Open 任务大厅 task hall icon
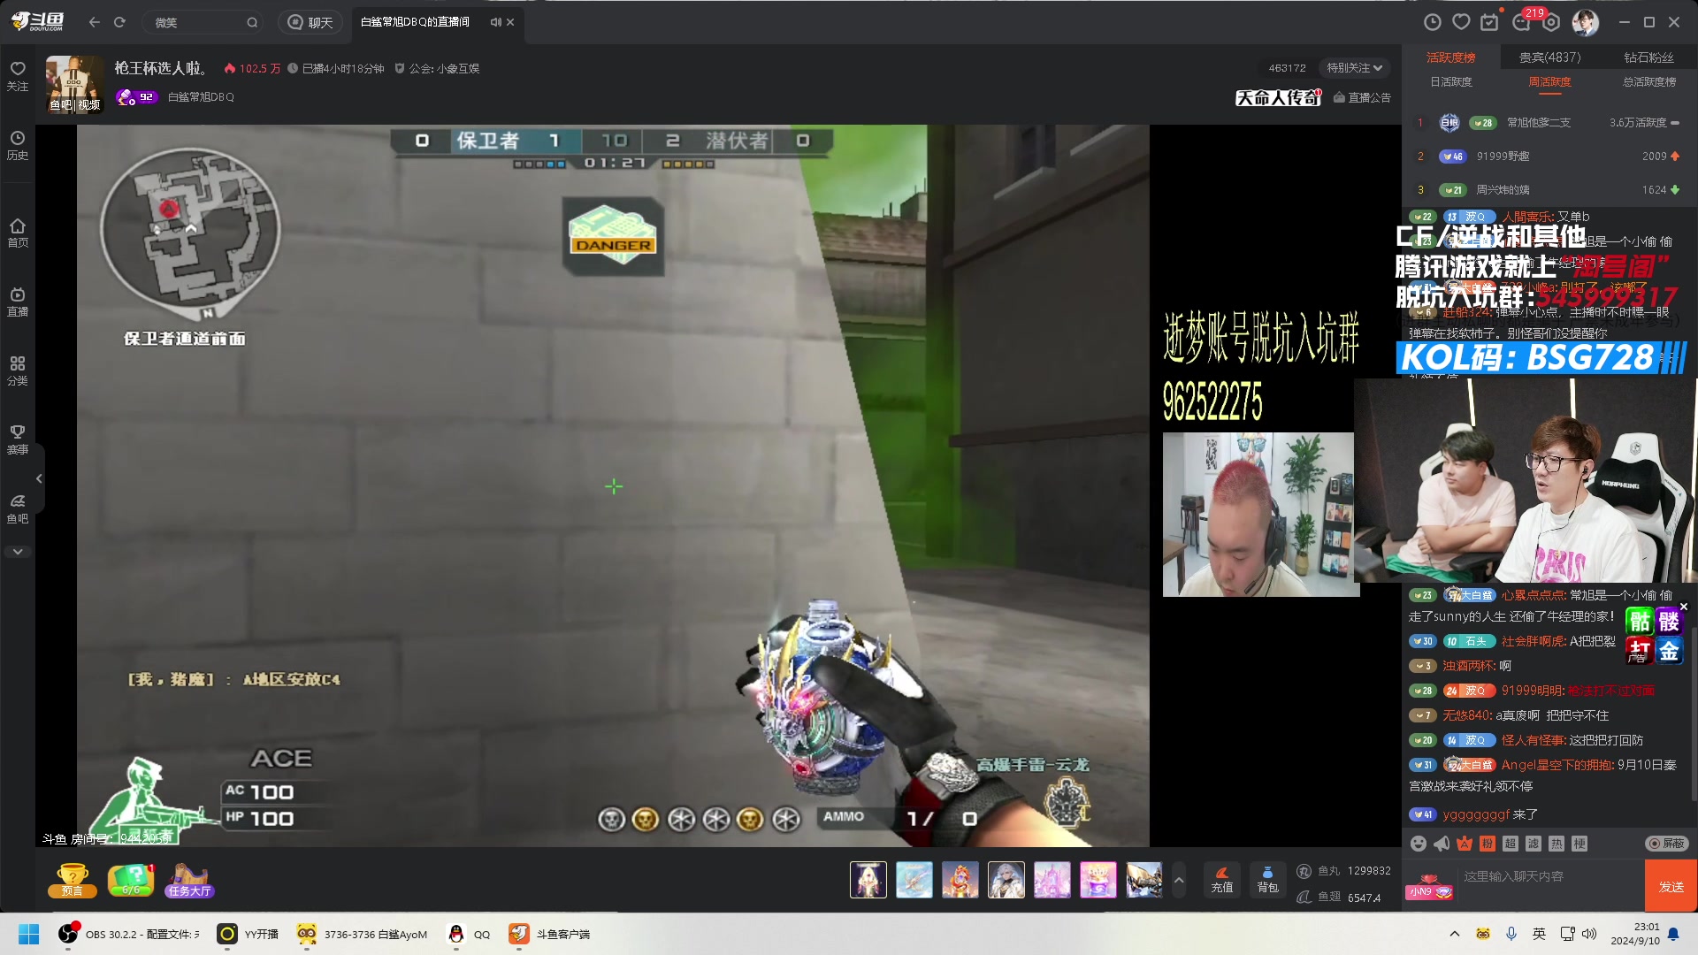The image size is (1698, 955). 189,881
